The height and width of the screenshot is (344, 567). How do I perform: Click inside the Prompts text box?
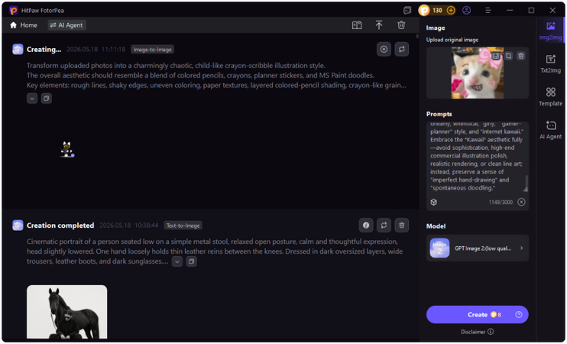click(476, 156)
